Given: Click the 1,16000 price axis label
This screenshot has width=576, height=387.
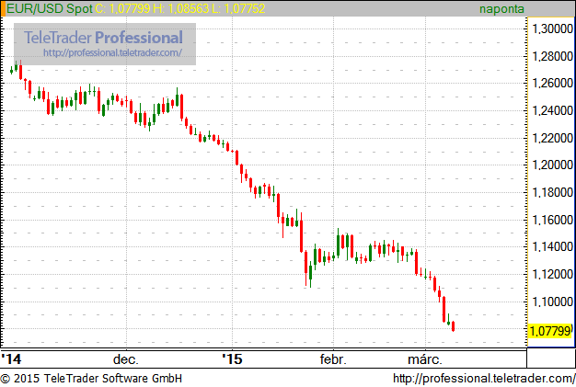Looking at the screenshot, I should [552, 220].
